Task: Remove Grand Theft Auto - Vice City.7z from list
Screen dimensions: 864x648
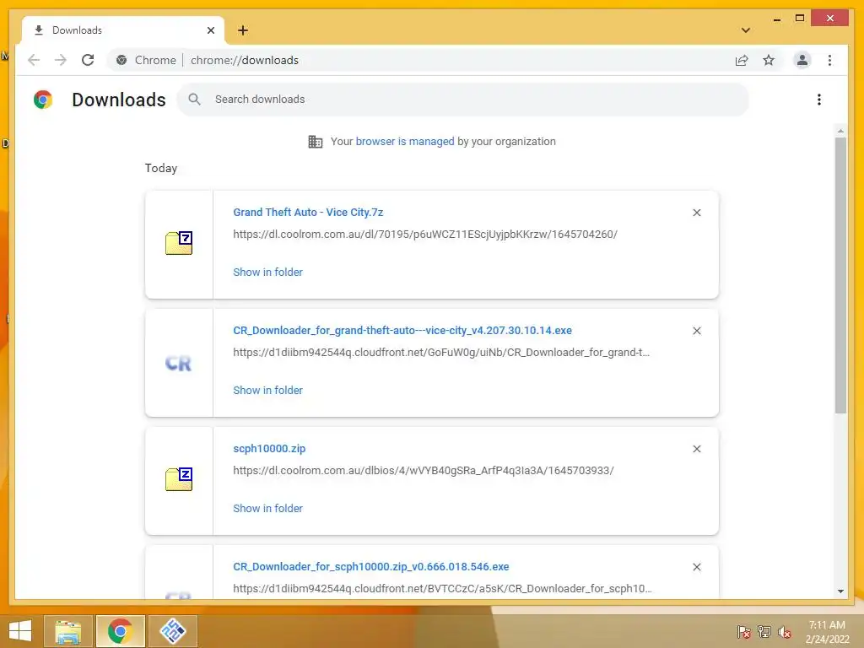Action: [x=697, y=213]
